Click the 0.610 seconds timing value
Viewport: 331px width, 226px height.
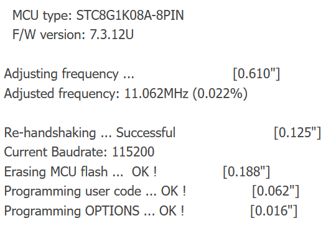[x=256, y=74]
